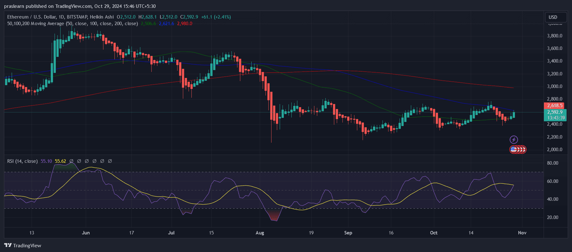Viewport: 572px width, 252px height.
Task: Click 2,800.0 on the price axis
Action: click(x=555, y=99)
